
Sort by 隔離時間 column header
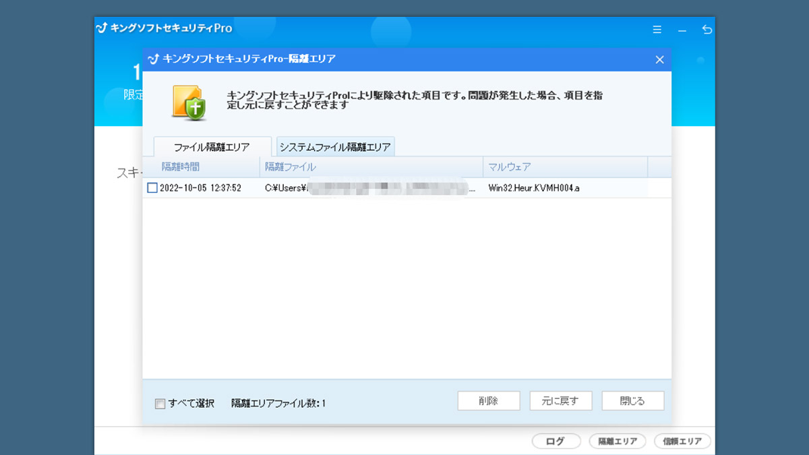coord(201,166)
